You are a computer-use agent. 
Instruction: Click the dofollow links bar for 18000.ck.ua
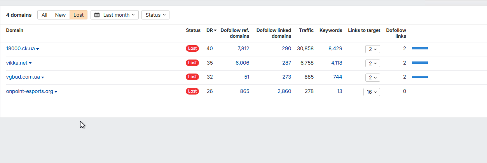click(x=420, y=48)
